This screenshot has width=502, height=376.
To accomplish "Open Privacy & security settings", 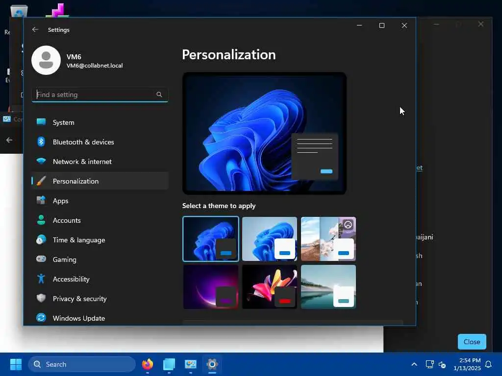I will [100, 299].
